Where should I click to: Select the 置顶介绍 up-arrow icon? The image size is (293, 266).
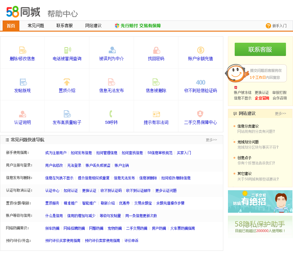[67, 82]
